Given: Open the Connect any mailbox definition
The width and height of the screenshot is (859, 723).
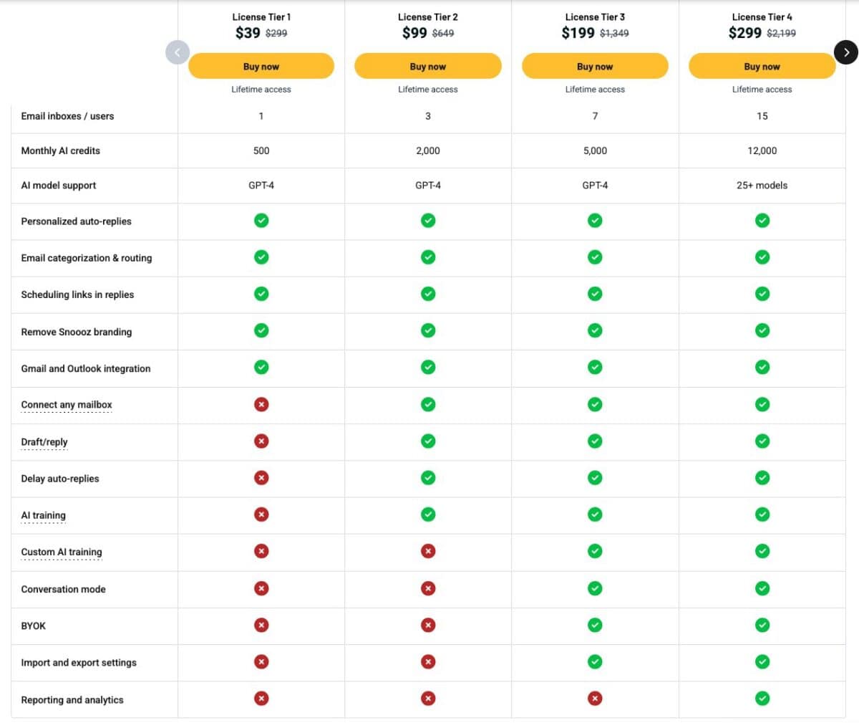Looking at the screenshot, I should [66, 405].
